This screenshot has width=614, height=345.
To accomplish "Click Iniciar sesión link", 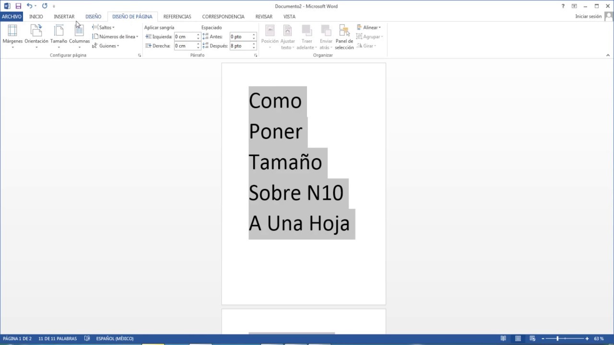I will (x=588, y=16).
